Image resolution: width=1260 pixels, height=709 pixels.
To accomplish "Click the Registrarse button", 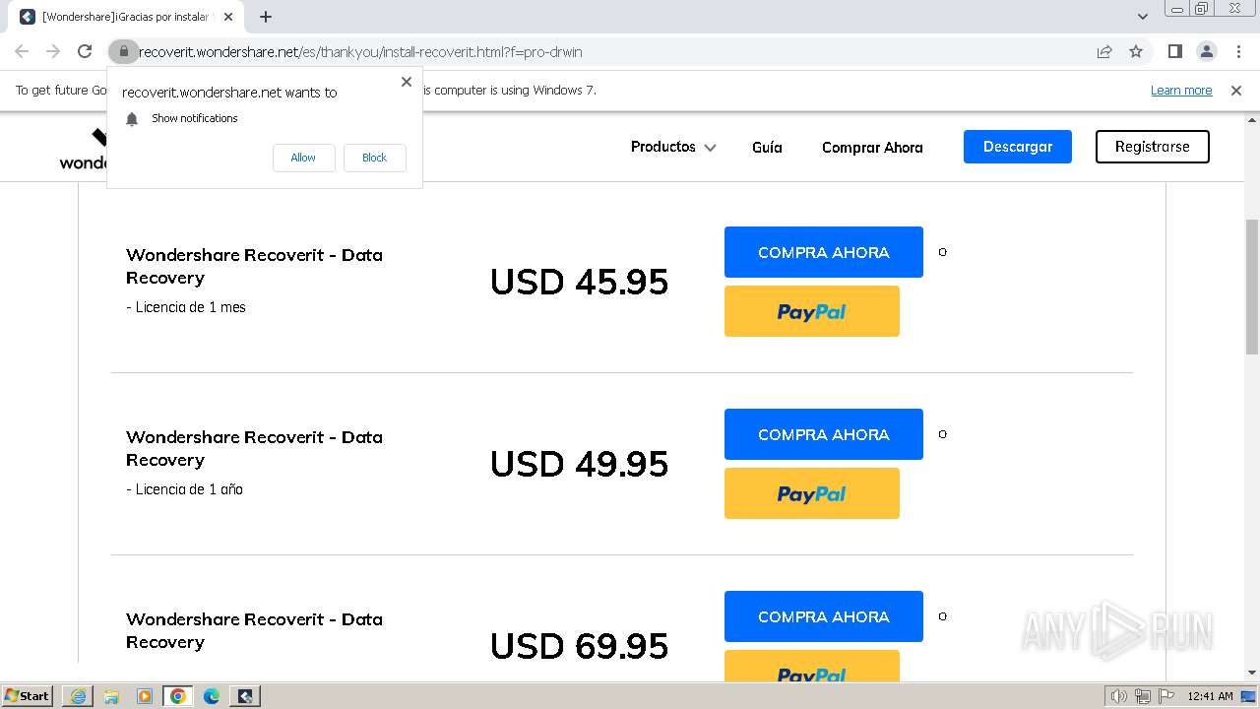I will [x=1153, y=147].
